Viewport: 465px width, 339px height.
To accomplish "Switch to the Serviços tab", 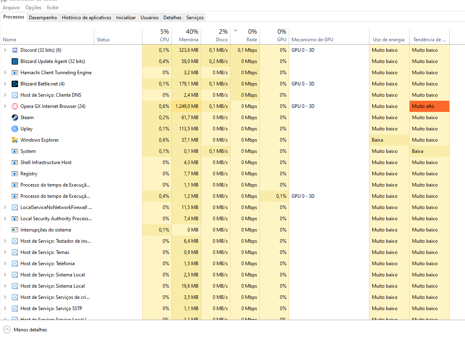I will [195, 18].
